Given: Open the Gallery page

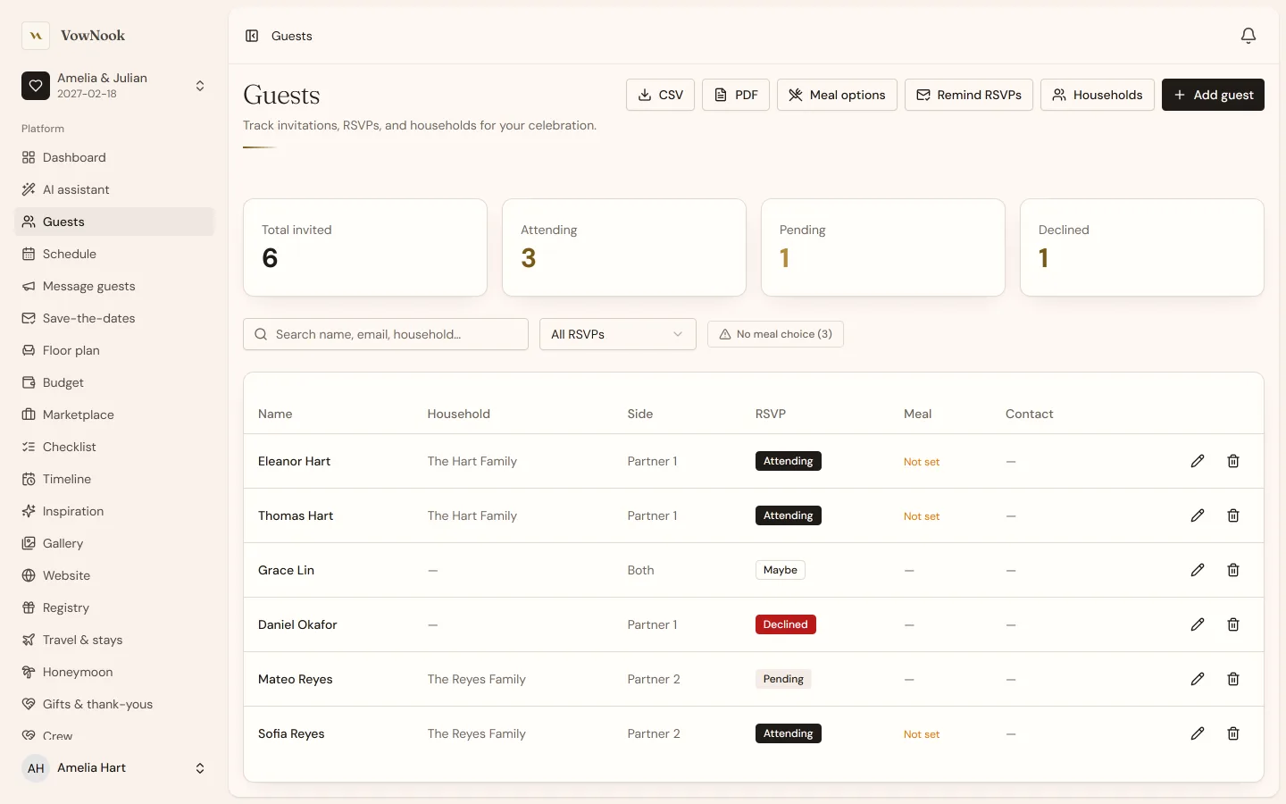Looking at the screenshot, I should point(114,543).
